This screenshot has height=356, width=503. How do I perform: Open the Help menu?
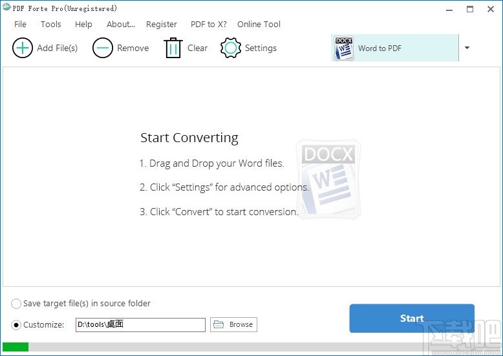coord(83,25)
